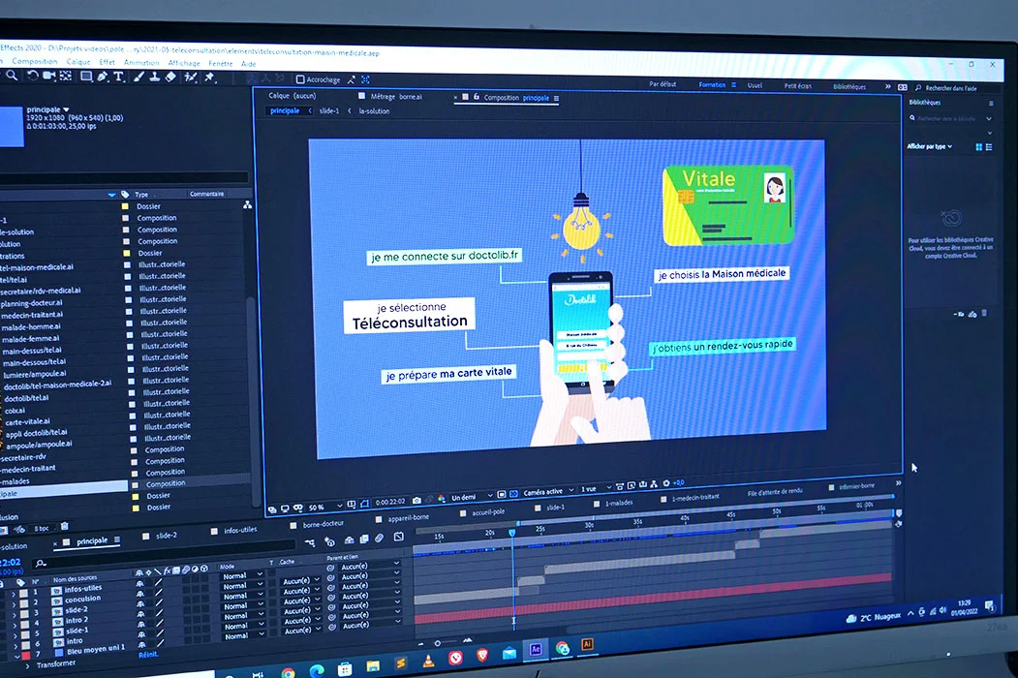Open the 50 % magnification dropdown

325,507
